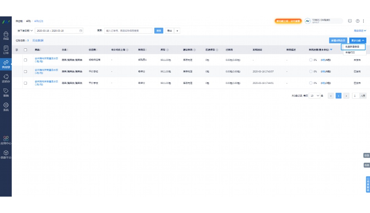The image size is (370, 213).
Task: Open 订单 (Orders) in the sidebar
Action: tap(6, 50)
